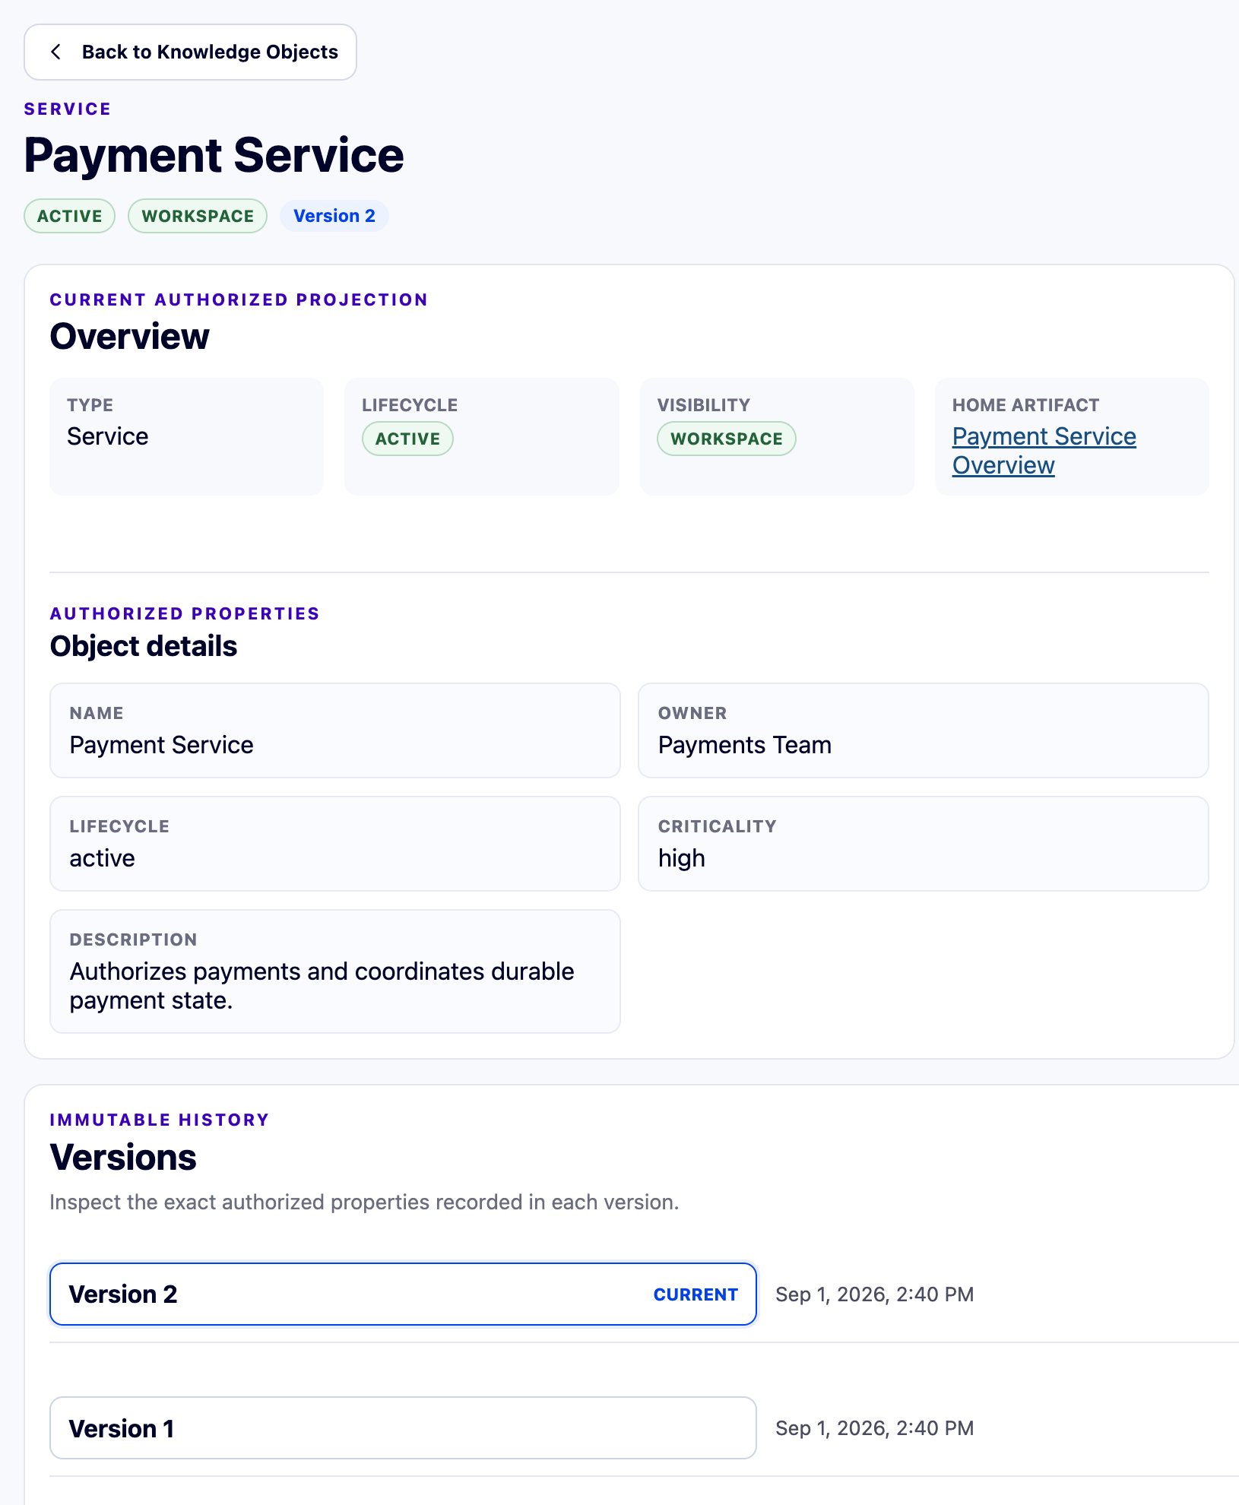This screenshot has width=1239, height=1505.
Task: Click the 'TYPE' card label
Action: pos(90,405)
